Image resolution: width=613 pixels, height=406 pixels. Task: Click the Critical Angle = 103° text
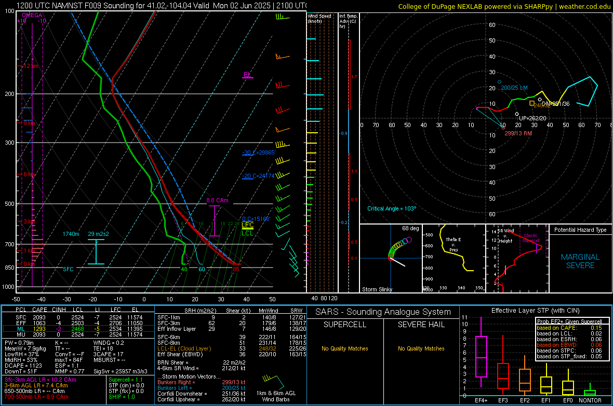pos(392,208)
